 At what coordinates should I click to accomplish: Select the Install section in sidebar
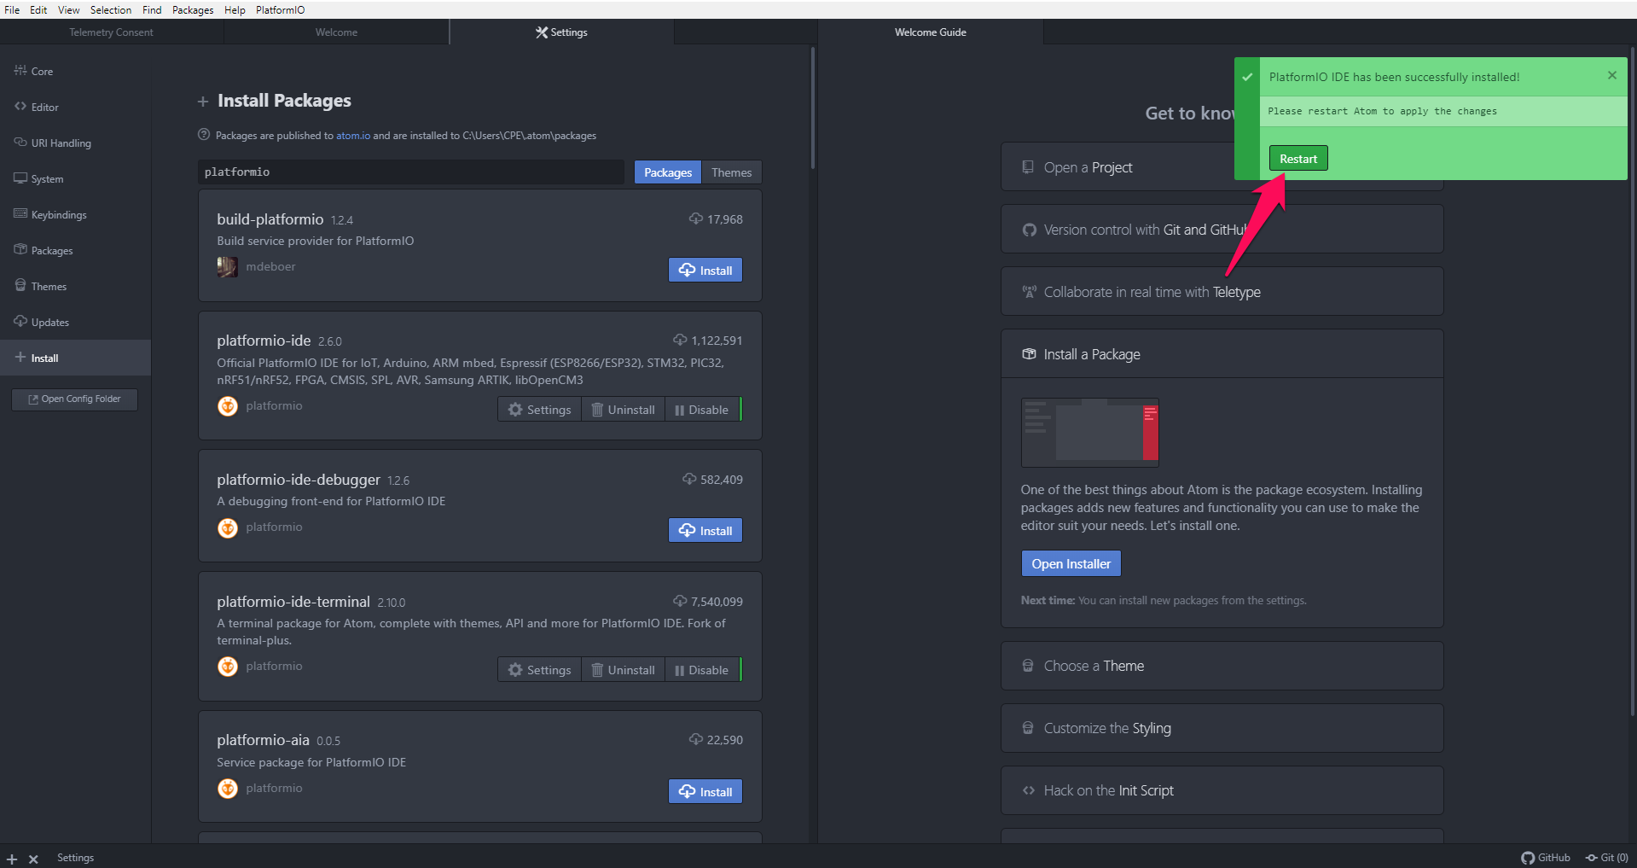(75, 358)
